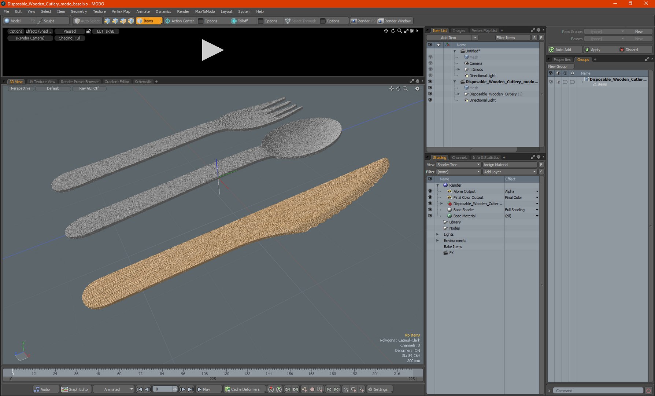
Task: Click the Filter Items field
Action: 513,38
